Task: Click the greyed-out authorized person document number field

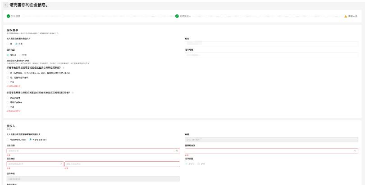Action: click(93, 179)
